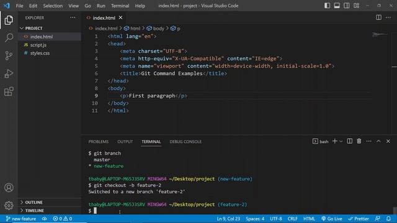Open the Selection menu
This screenshot has height=223, width=397.
[53, 6]
